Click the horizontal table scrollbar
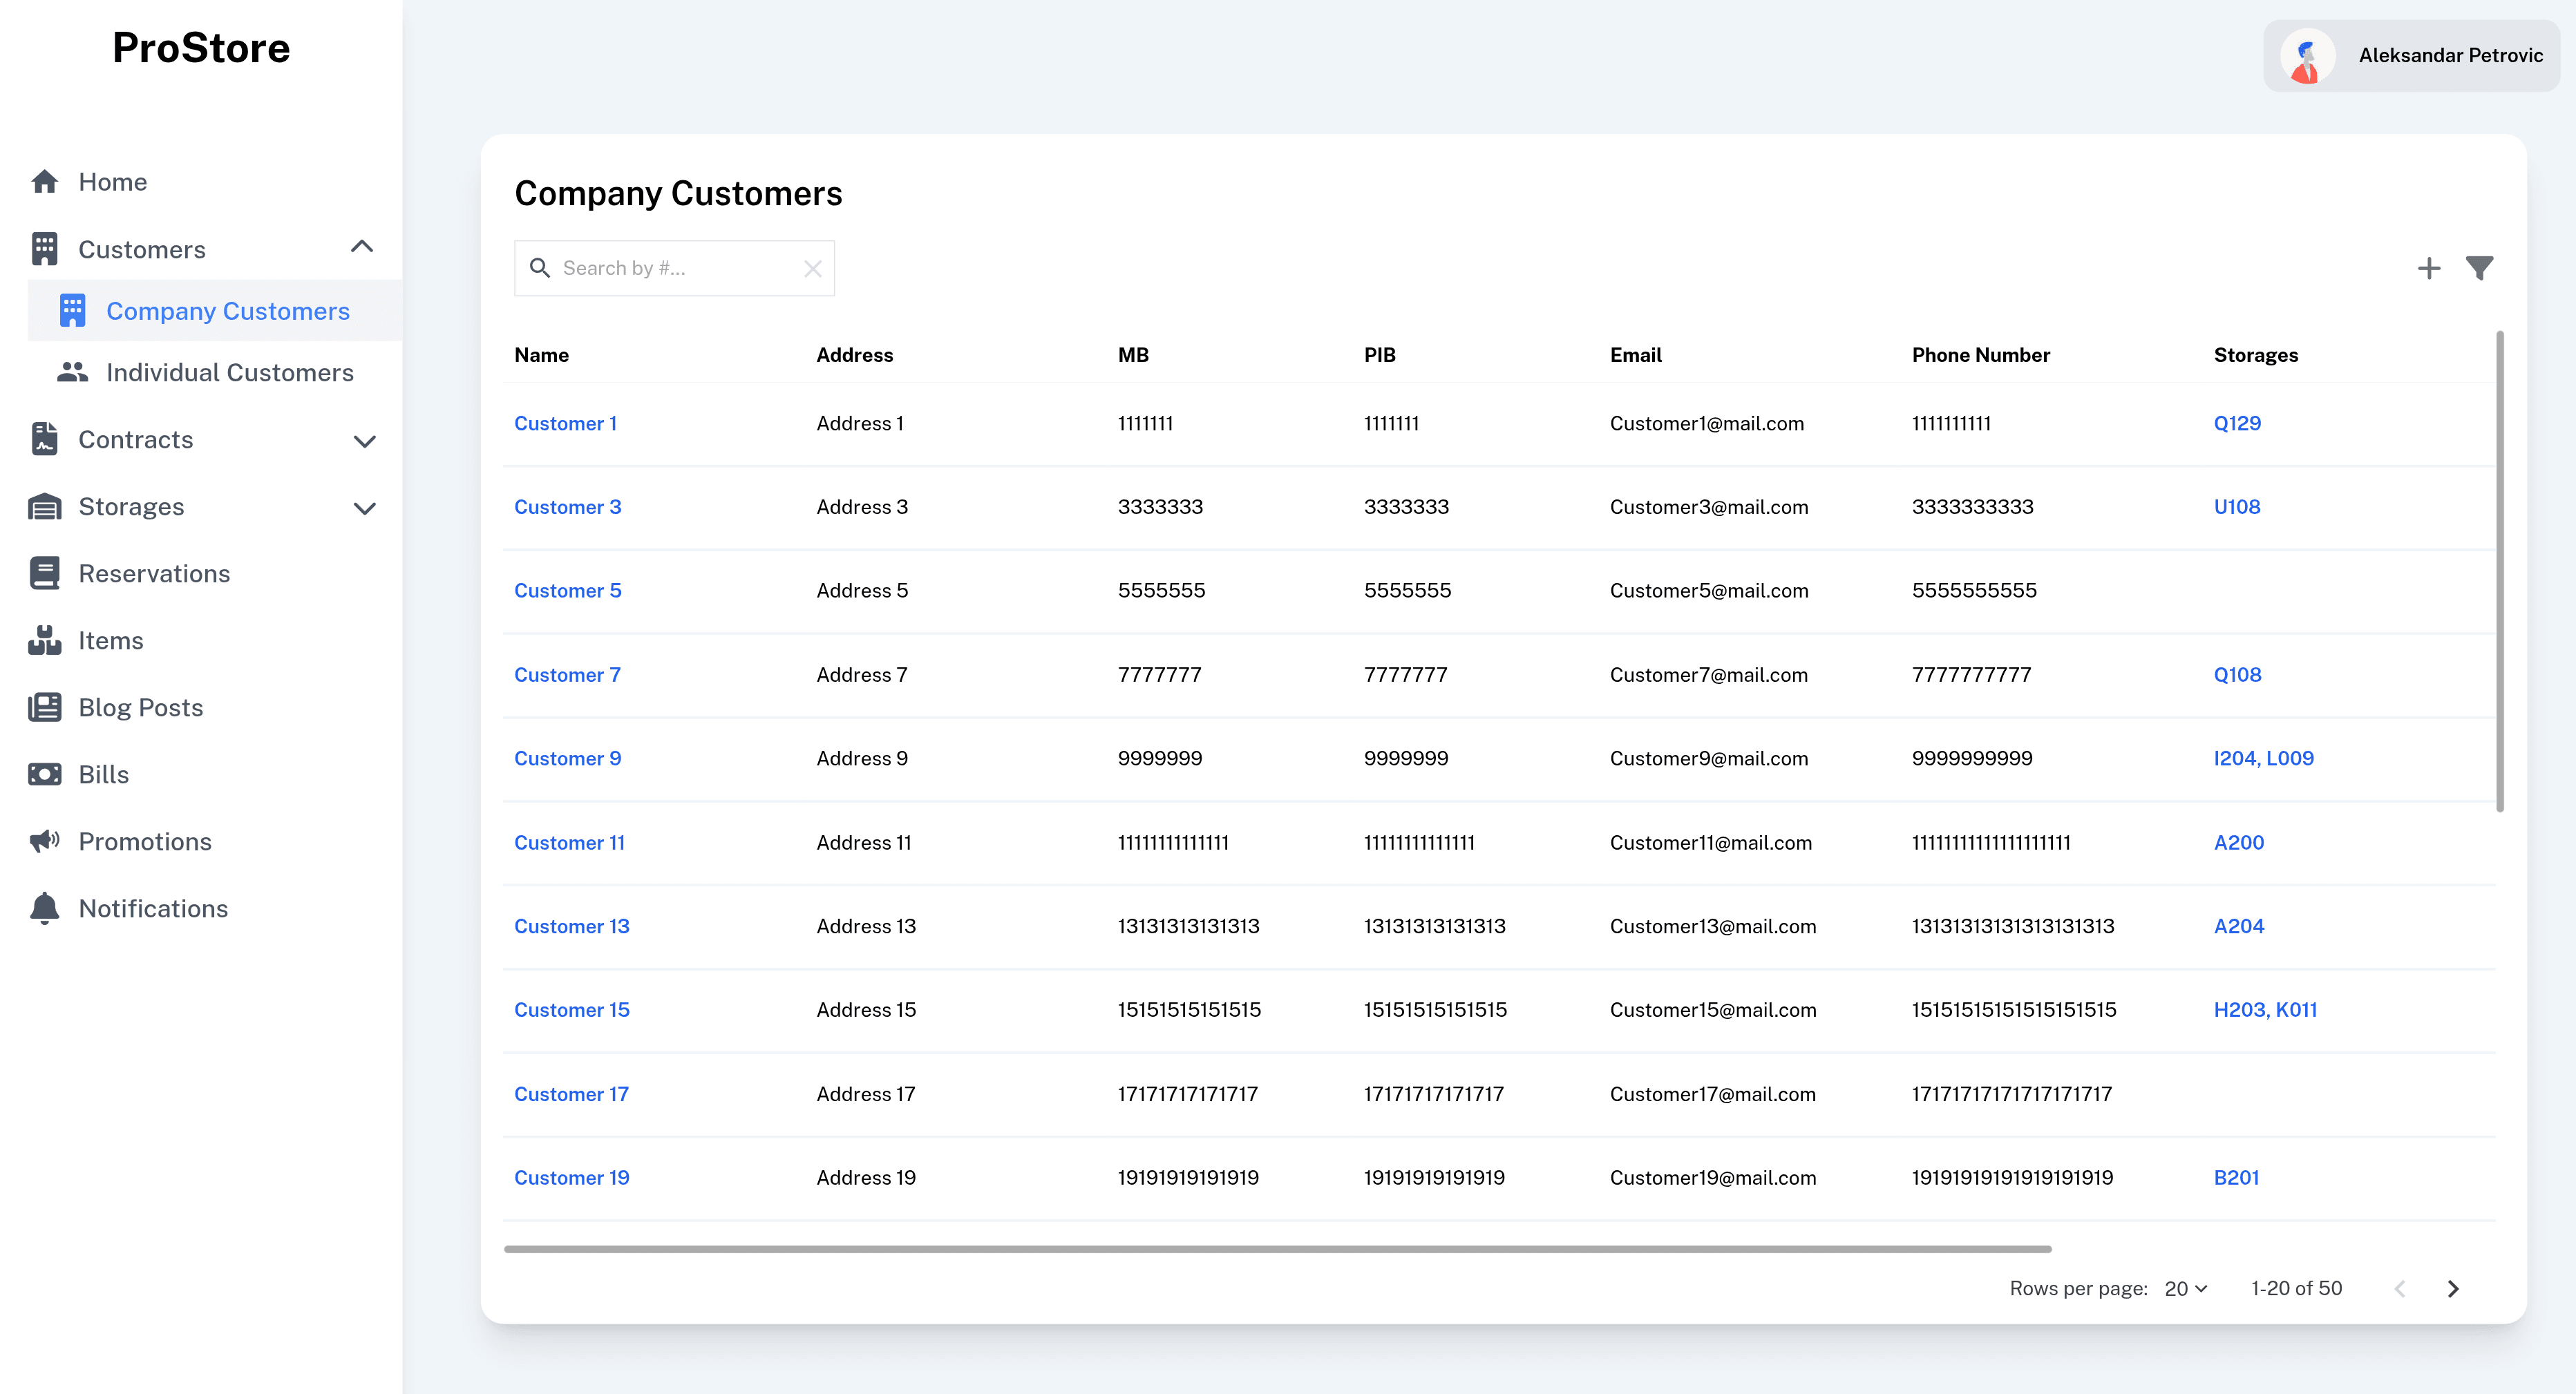The image size is (2576, 1394). point(1277,1249)
